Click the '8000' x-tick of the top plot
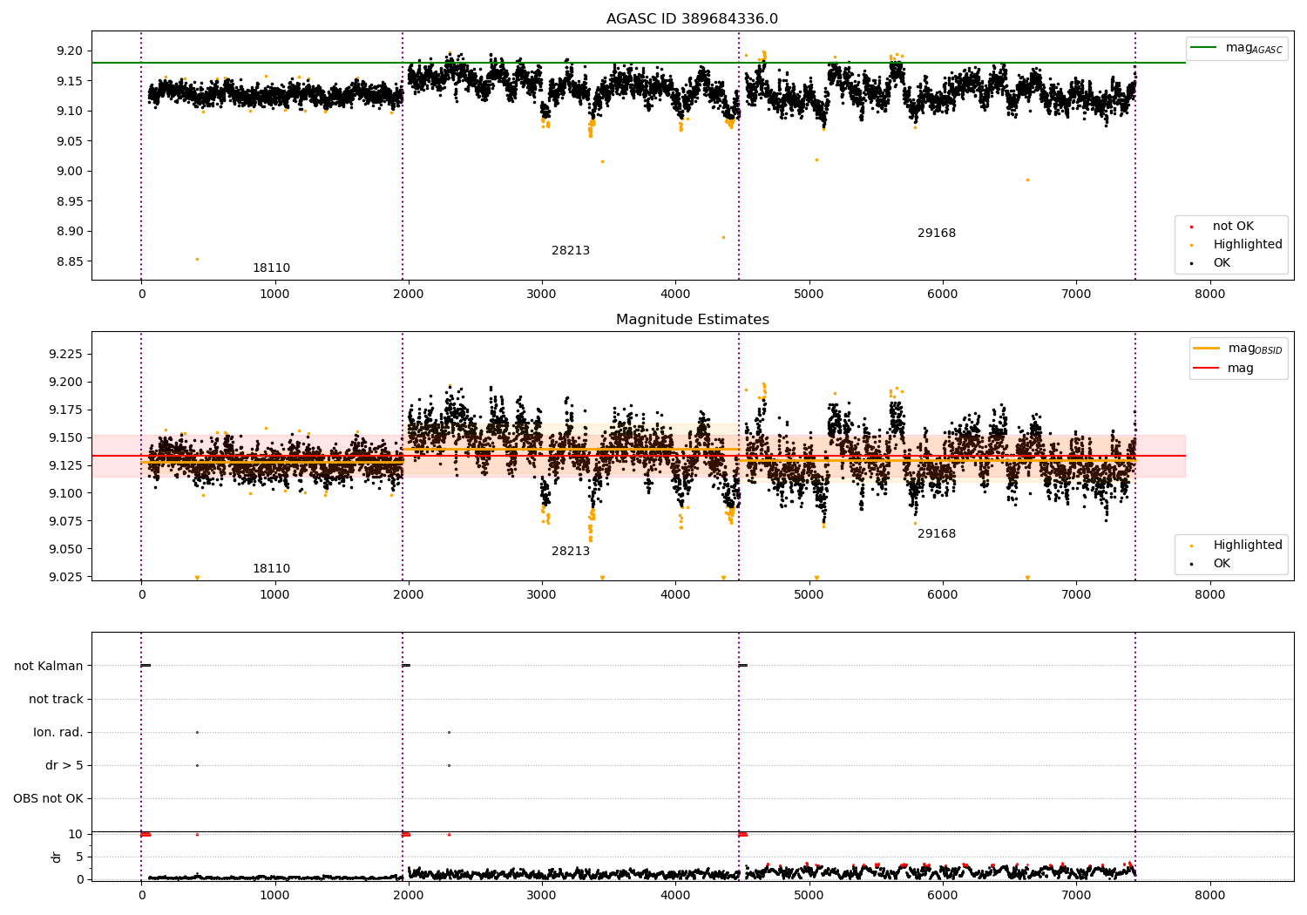The image size is (1307, 915). [1209, 295]
